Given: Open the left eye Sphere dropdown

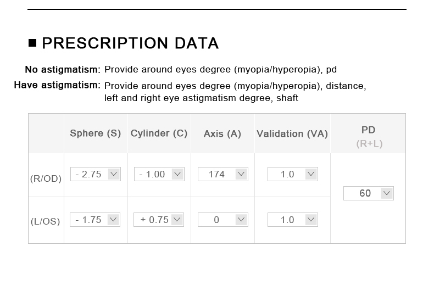Looking at the screenshot, I should (x=96, y=220).
